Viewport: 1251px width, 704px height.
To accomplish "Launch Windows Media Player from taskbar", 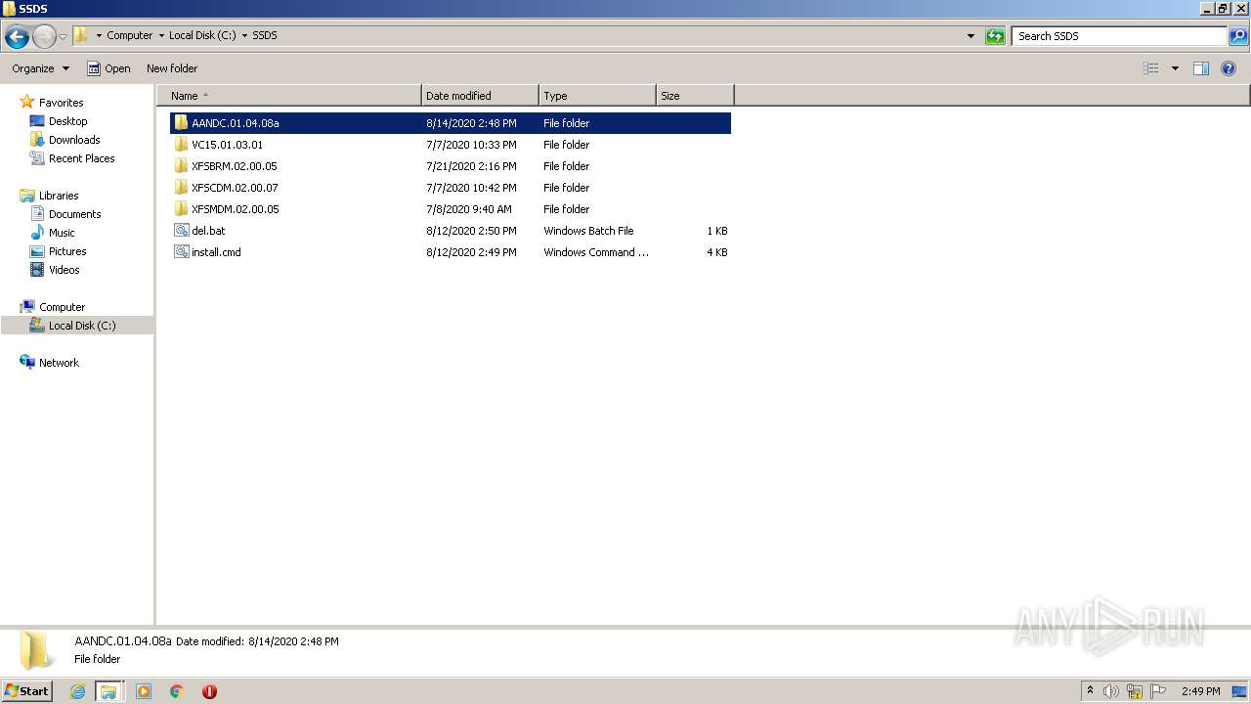I will coord(144,691).
